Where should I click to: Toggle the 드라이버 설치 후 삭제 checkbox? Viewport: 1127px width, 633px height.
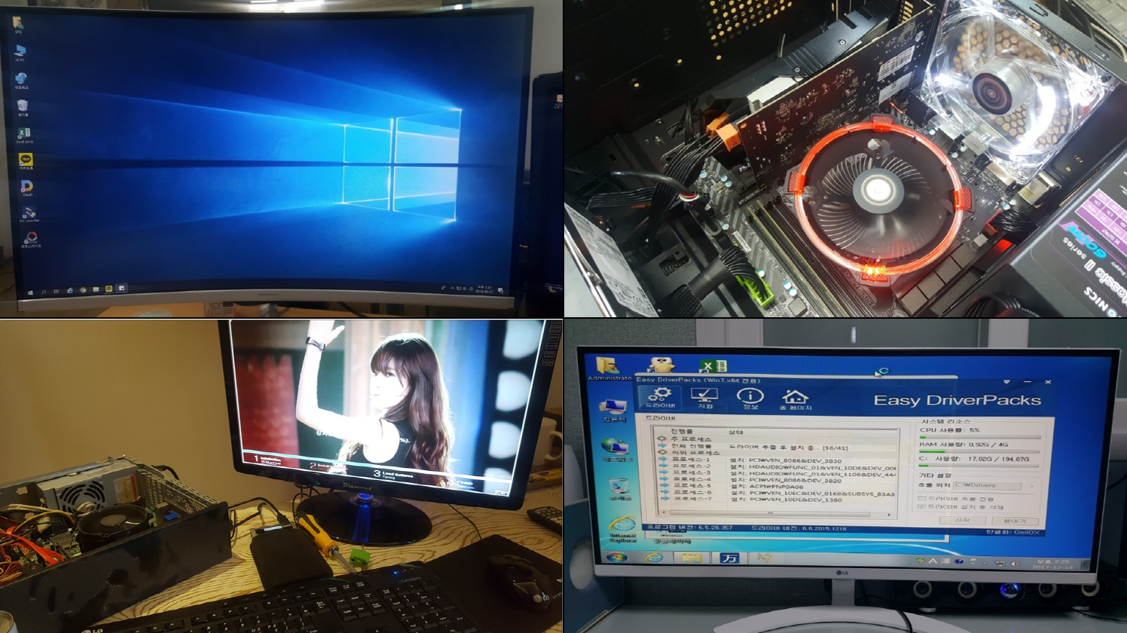pyautogui.click(x=921, y=507)
